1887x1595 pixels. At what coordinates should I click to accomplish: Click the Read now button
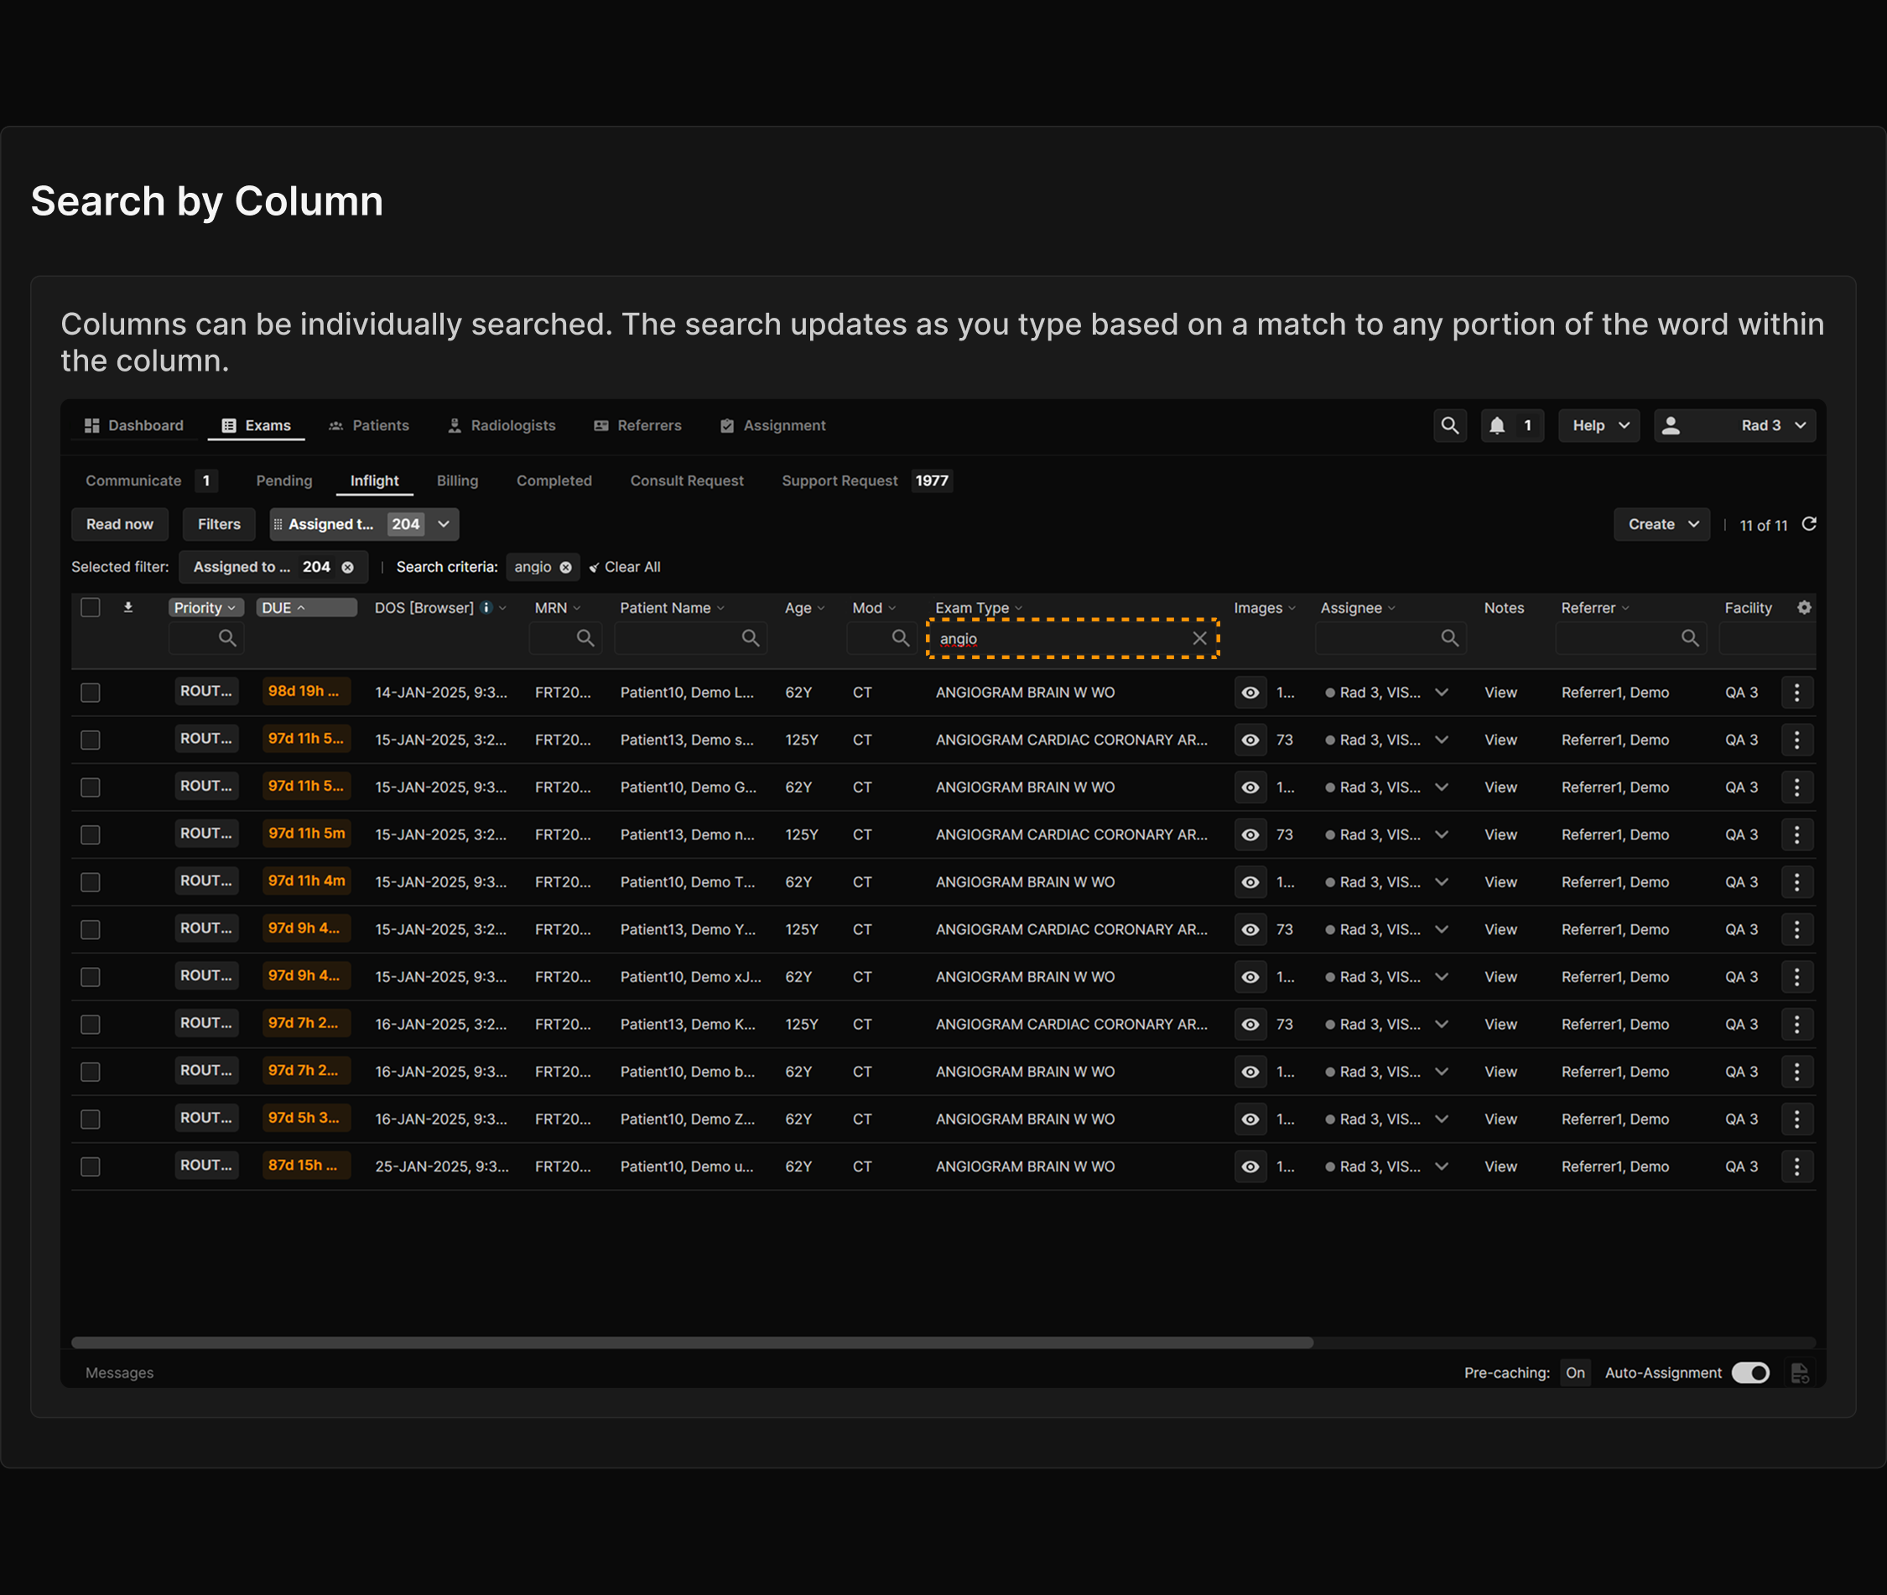pos(119,524)
